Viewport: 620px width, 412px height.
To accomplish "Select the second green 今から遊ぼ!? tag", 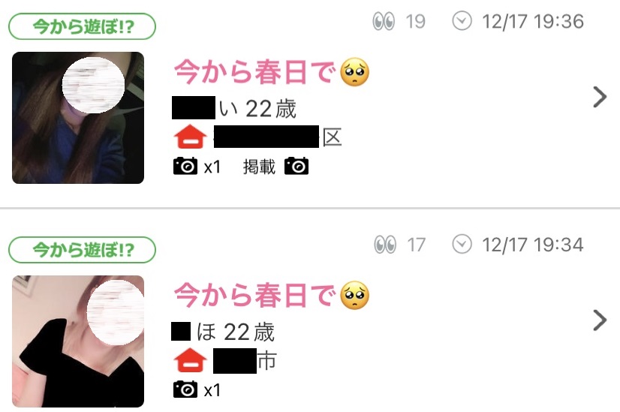I will pyautogui.click(x=83, y=250).
